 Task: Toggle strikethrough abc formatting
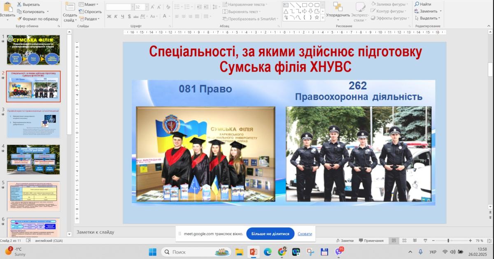click(x=136, y=17)
